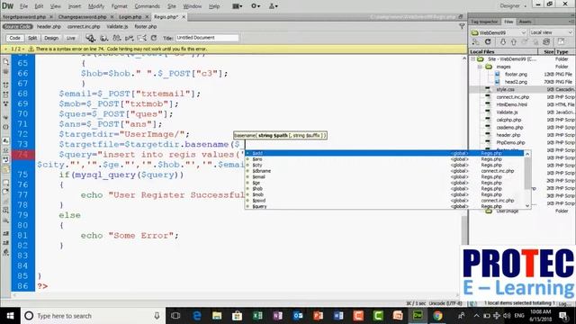The image size is (576, 324).
Task: Select header.php in Files panel
Action: click(x=508, y=135)
